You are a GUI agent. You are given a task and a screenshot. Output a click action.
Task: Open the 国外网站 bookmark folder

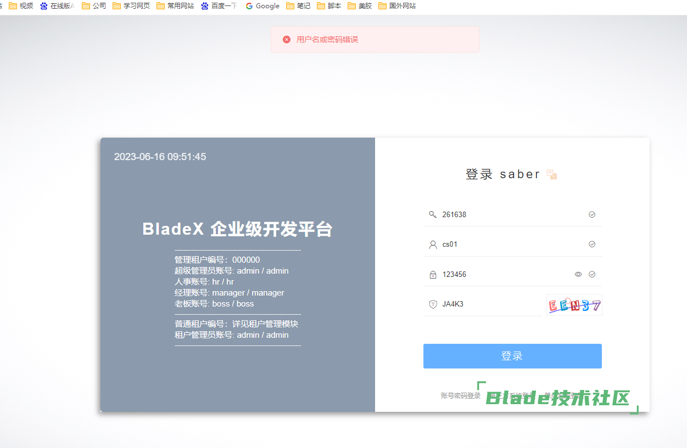397,6
